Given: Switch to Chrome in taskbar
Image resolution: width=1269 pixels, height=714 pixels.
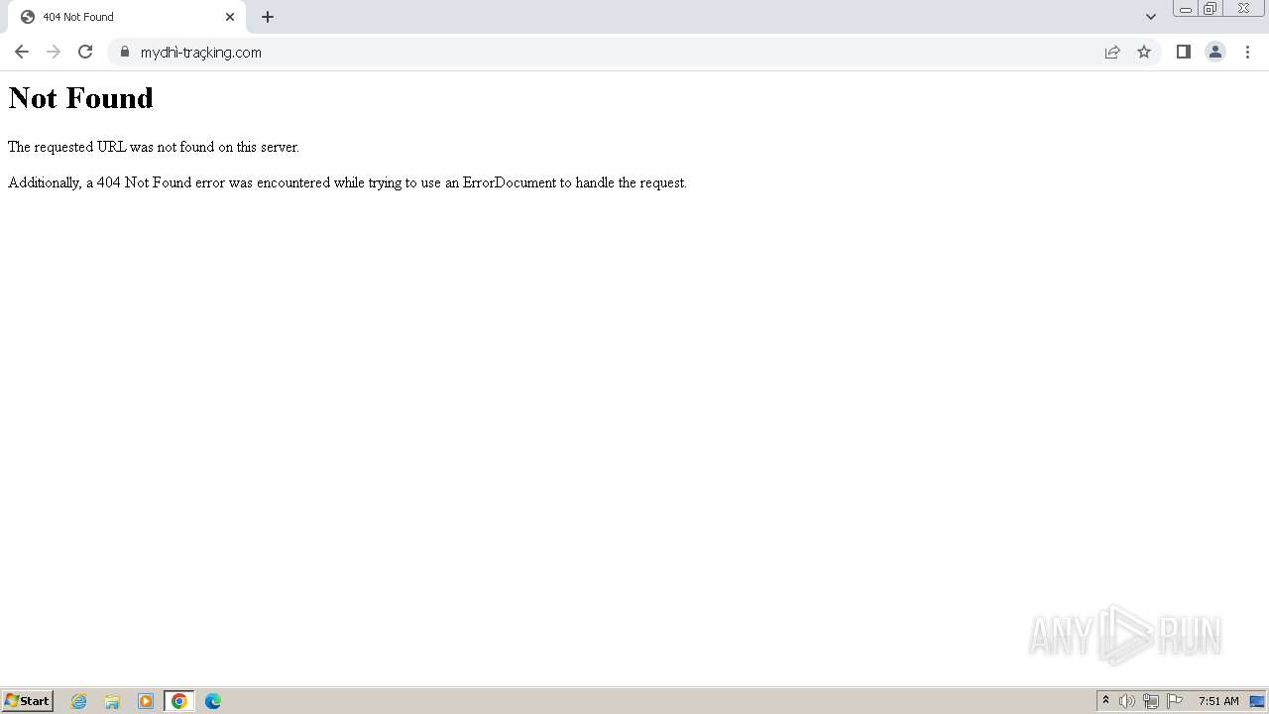Looking at the screenshot, I should tap(179, 701).
